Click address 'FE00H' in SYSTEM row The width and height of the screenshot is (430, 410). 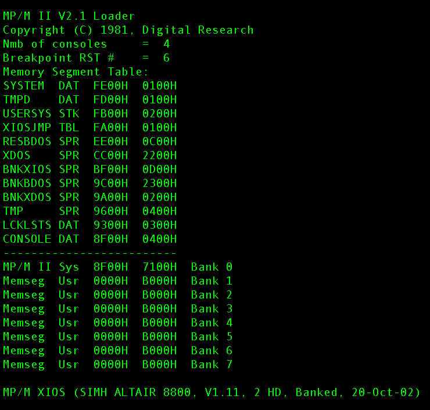point(110,86)
